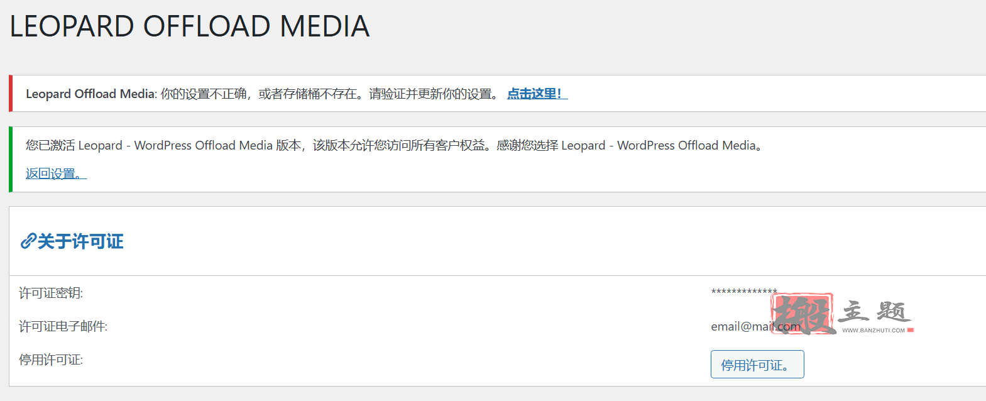
Task: Click the masked license key asterisks
Action: (744, 292)
